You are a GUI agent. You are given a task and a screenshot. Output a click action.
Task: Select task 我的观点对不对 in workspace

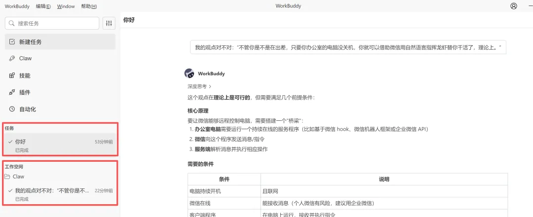(60, 194)
